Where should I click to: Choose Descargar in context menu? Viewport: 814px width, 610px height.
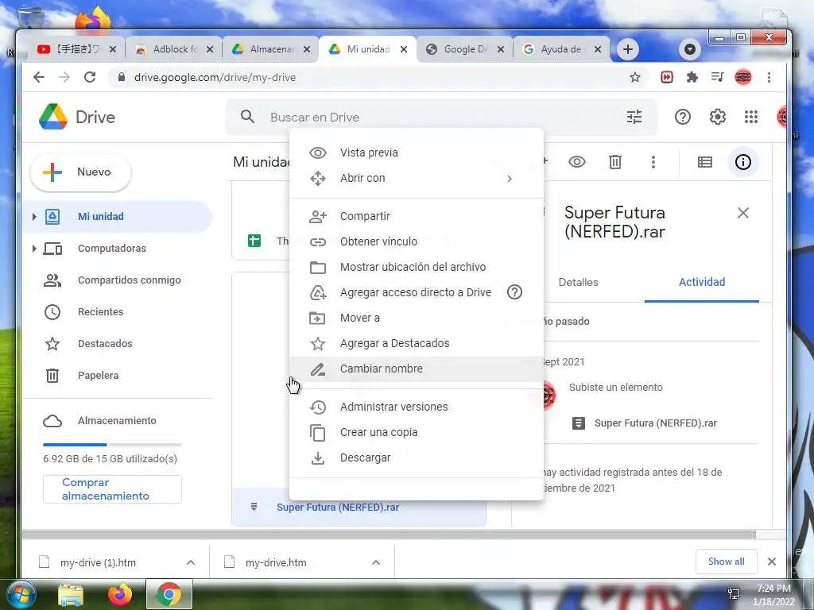pyautogui.click(x=417, y=458)
